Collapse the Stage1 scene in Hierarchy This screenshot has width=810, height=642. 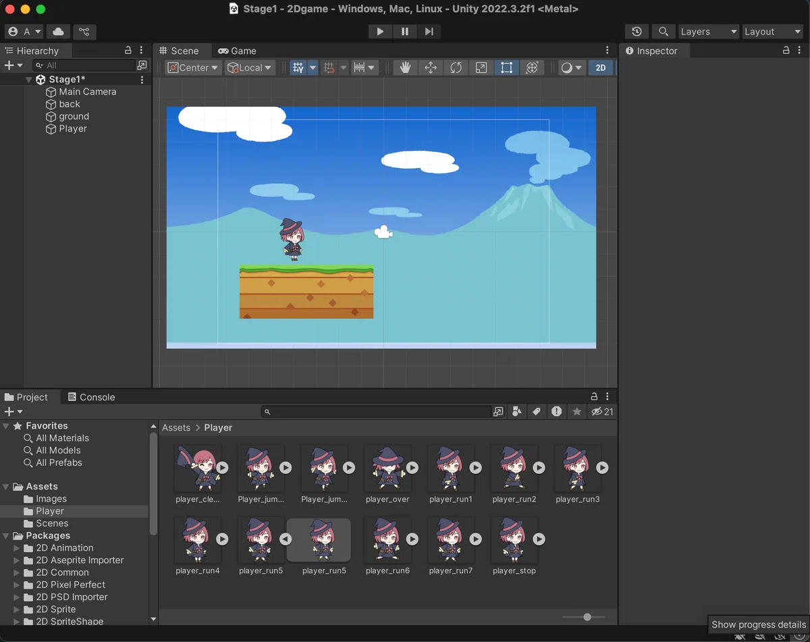tap(29, 80)
